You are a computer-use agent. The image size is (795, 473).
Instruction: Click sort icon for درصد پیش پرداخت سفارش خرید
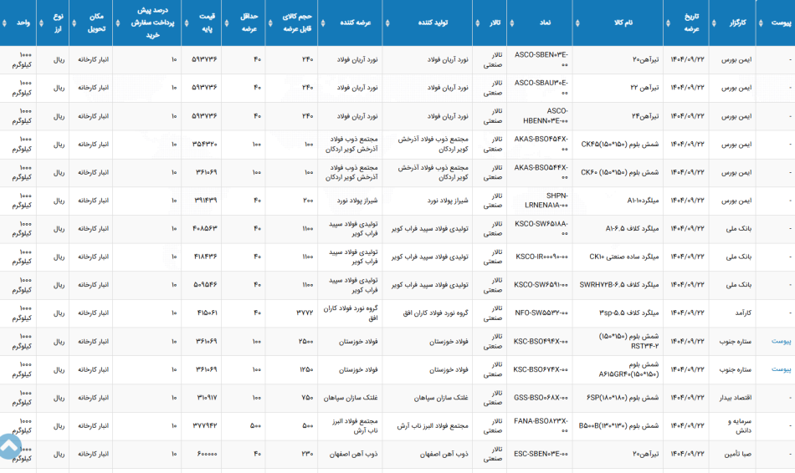[x=118, y=23]
